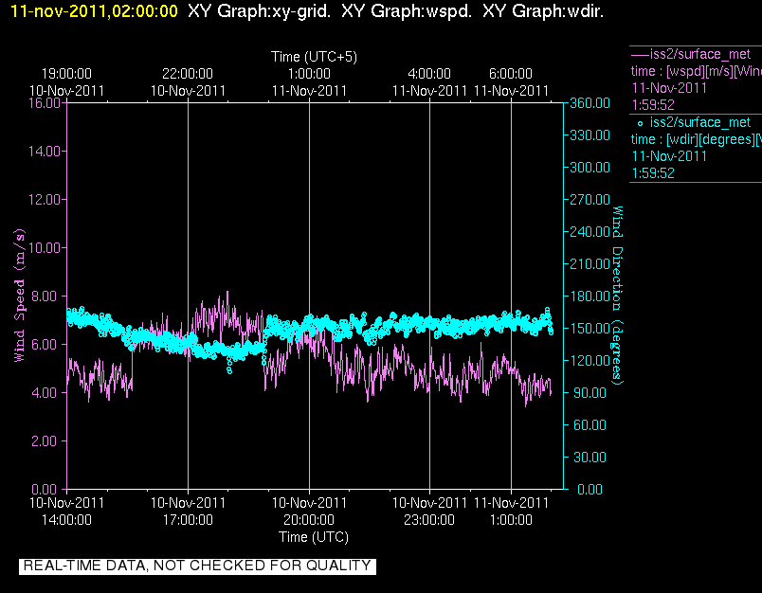Click the 180.00 degrees tick on right axis
Viewport: 762px width, 593px height.
590,296
